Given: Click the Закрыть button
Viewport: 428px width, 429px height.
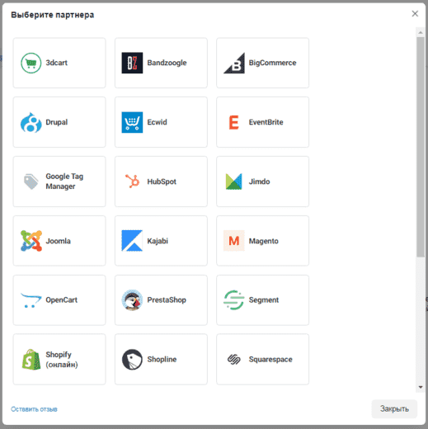Looking at the screenshot, I should pos(394,409).
